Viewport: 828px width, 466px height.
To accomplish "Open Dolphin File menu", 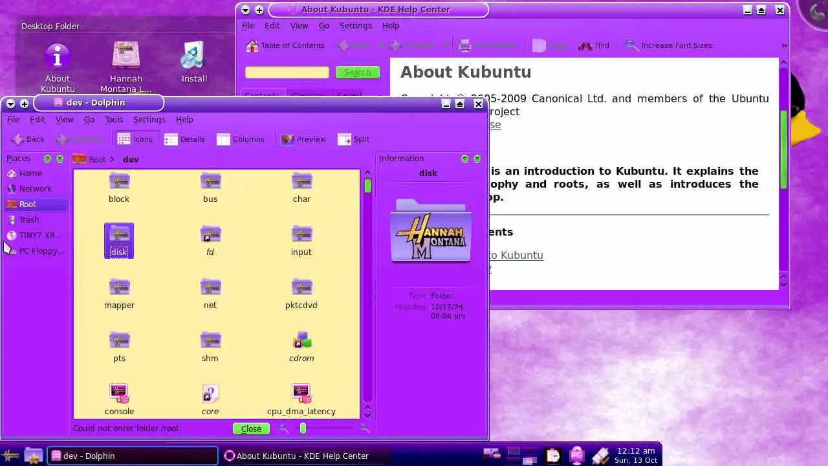I will (x=13, y=120).
